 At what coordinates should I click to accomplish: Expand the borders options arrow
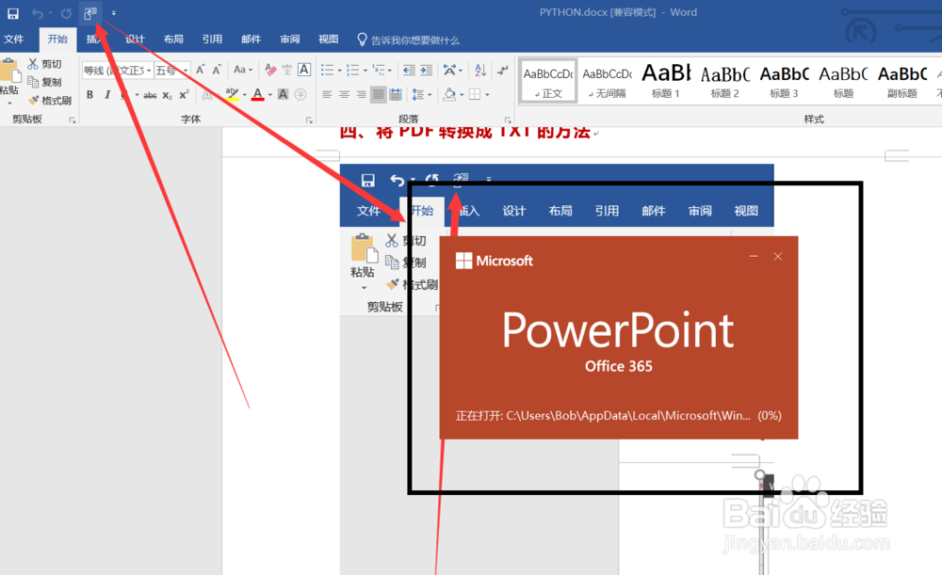(x=487, y=95)
